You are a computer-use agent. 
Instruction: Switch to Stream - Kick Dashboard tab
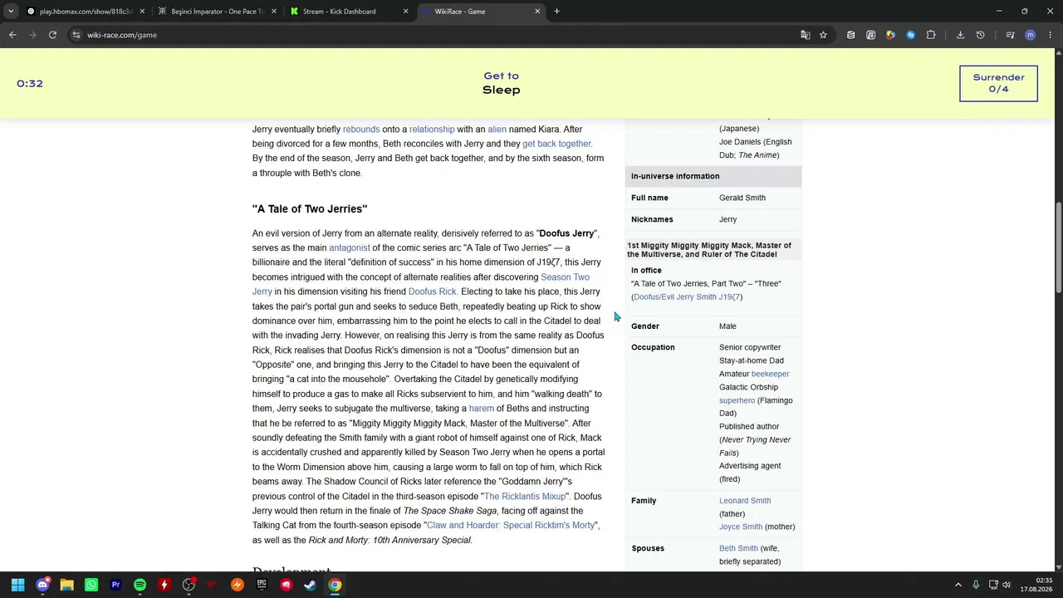pyautogui.click(x=349, y=12)
